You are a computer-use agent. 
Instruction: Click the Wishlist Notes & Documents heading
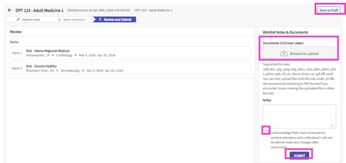[285, 32]
